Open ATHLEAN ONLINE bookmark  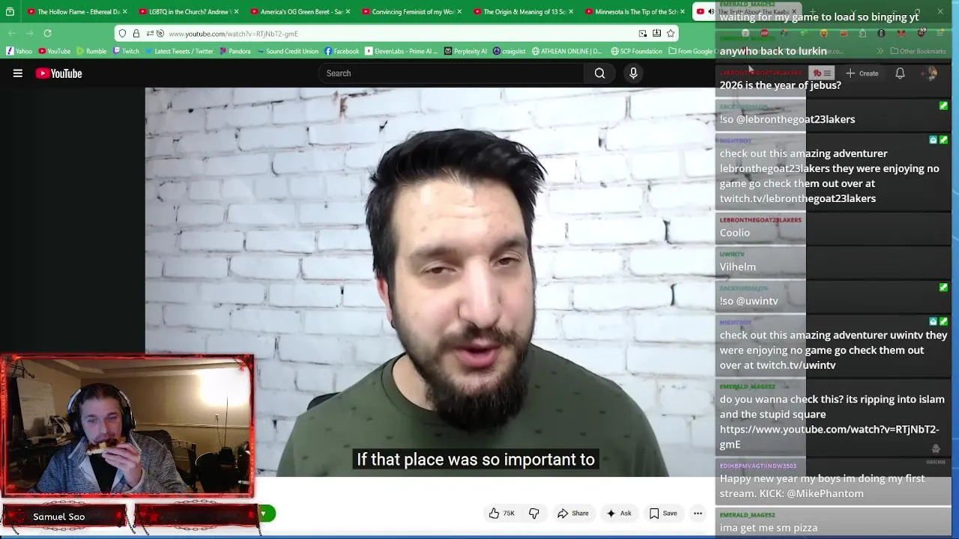coord(566,52)
